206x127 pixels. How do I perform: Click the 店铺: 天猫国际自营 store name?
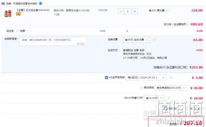[x=22, y=3]
